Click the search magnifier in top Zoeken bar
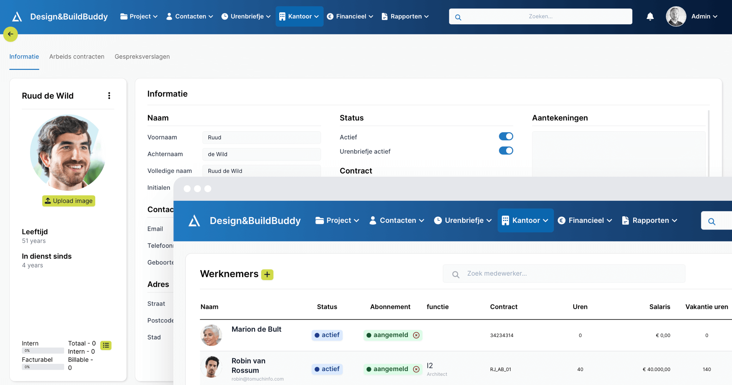Image resolution: width=732 pixels, height=385 pixels. click(458, 17)
